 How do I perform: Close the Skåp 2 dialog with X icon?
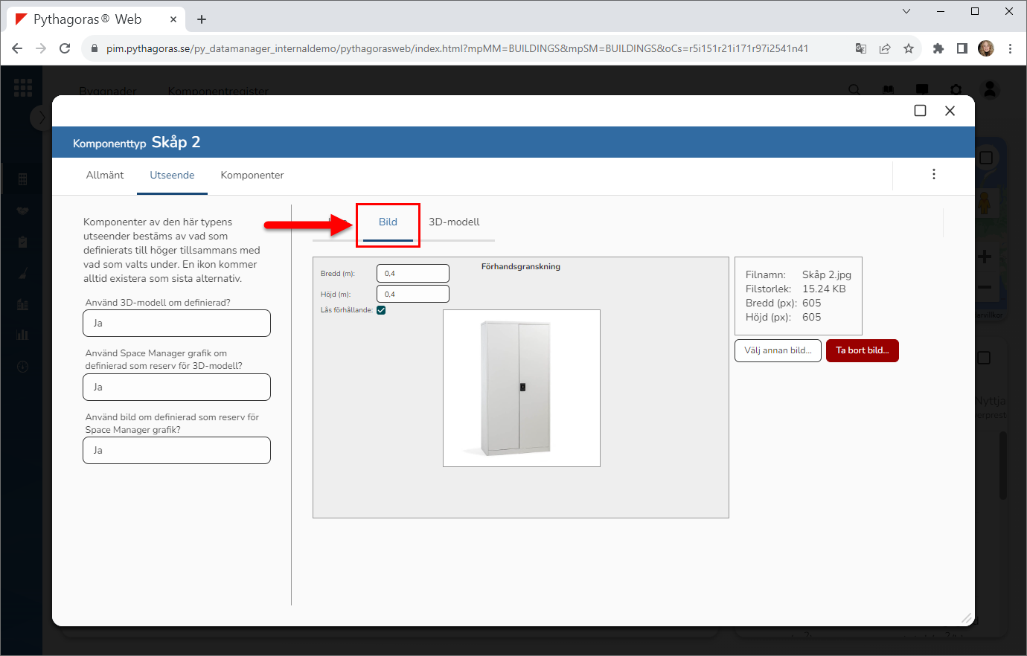[x=950, y=111]
